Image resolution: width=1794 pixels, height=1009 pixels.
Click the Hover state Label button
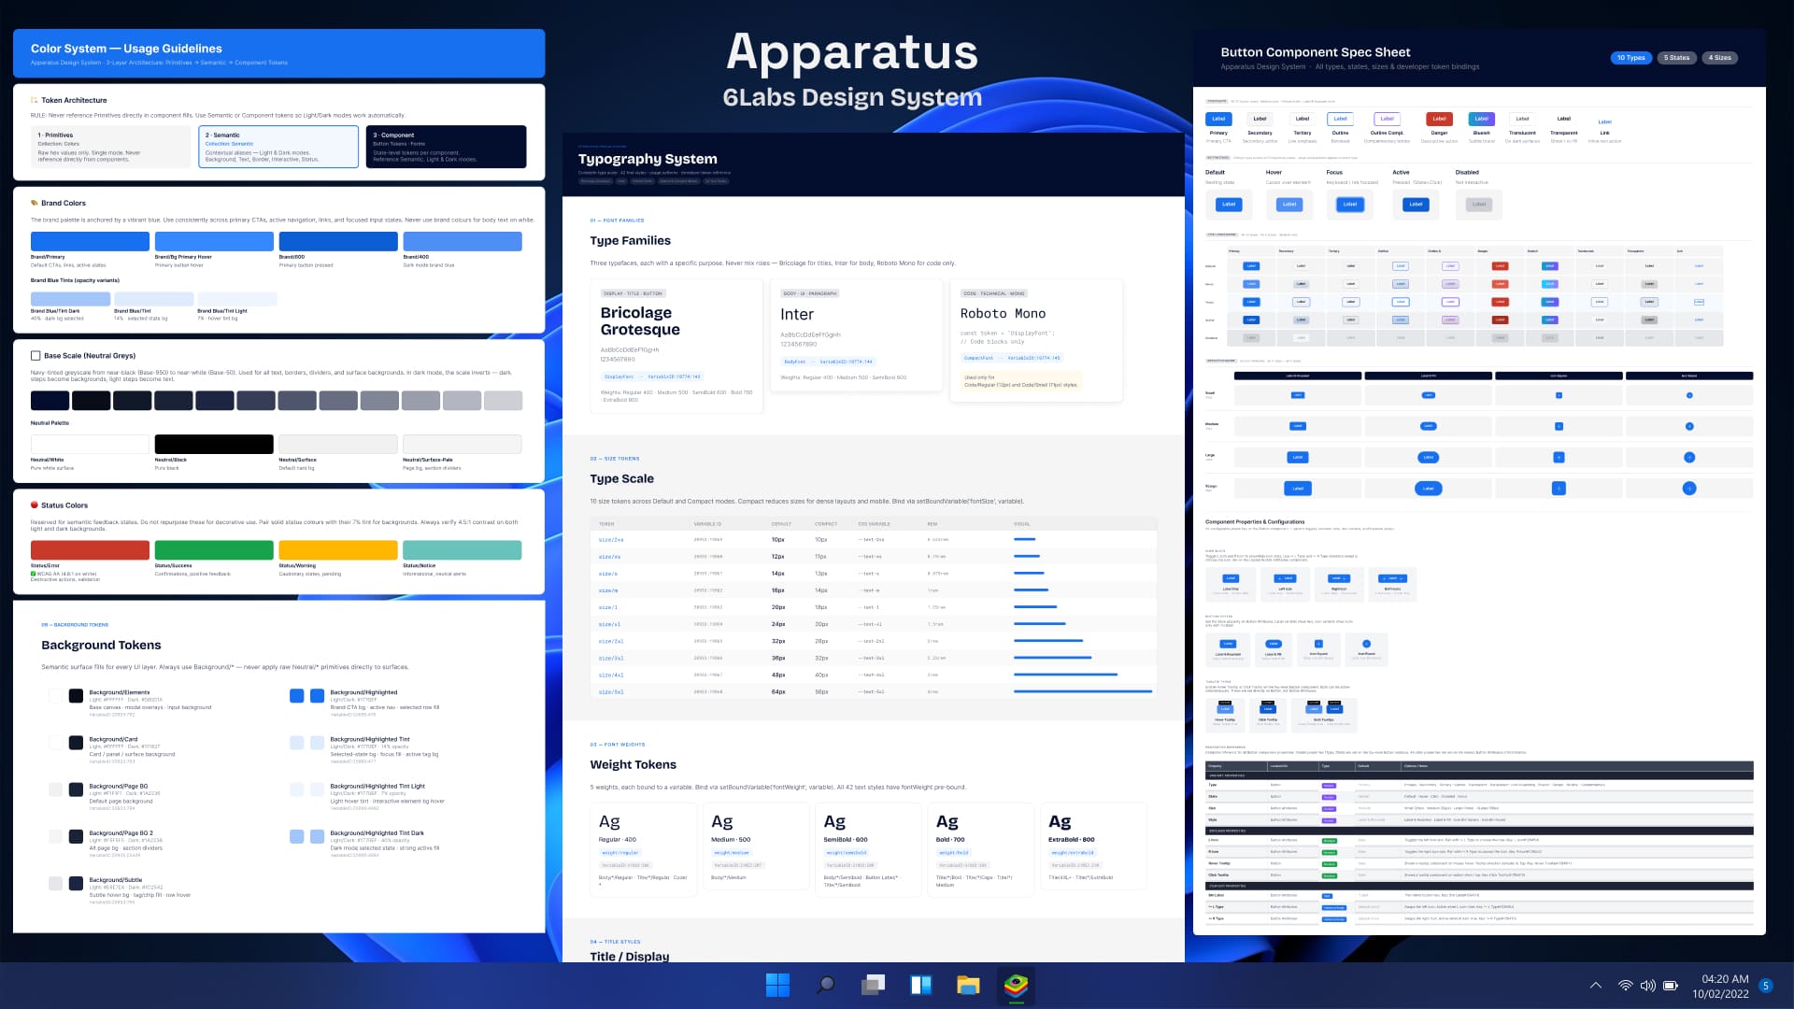1289,204
